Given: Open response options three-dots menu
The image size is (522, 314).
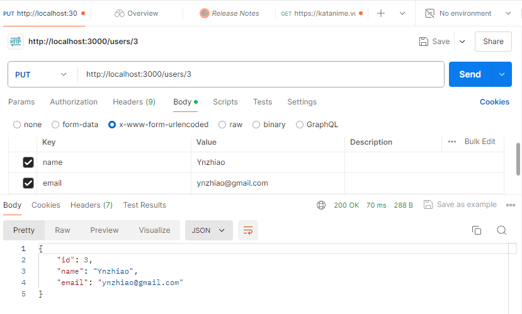Looking at the screenshot, I should click(510, 205).
